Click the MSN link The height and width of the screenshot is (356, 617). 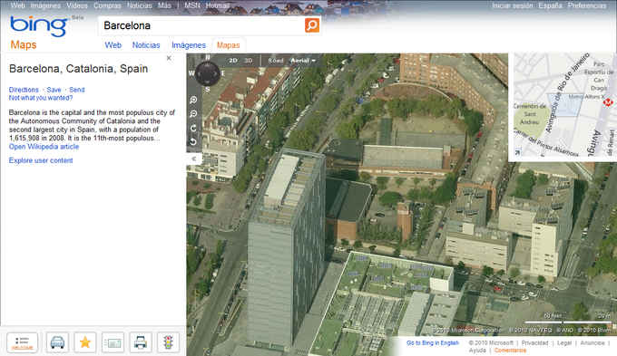click(192, 5)
